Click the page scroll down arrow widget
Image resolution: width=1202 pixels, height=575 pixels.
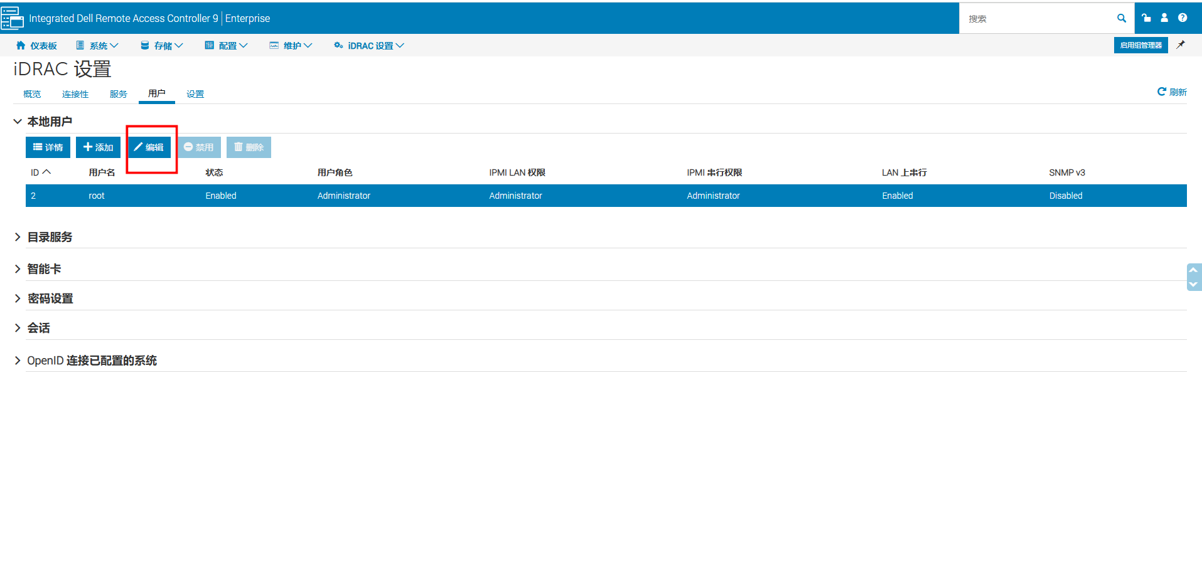point(1193,284)
